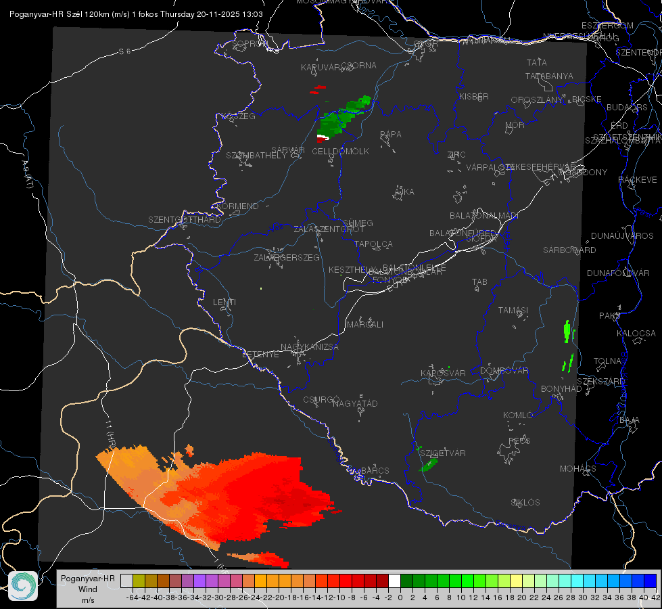Click the DUNAFOLDVAR city label
This screenshot has width=662, height=609.
619,273
